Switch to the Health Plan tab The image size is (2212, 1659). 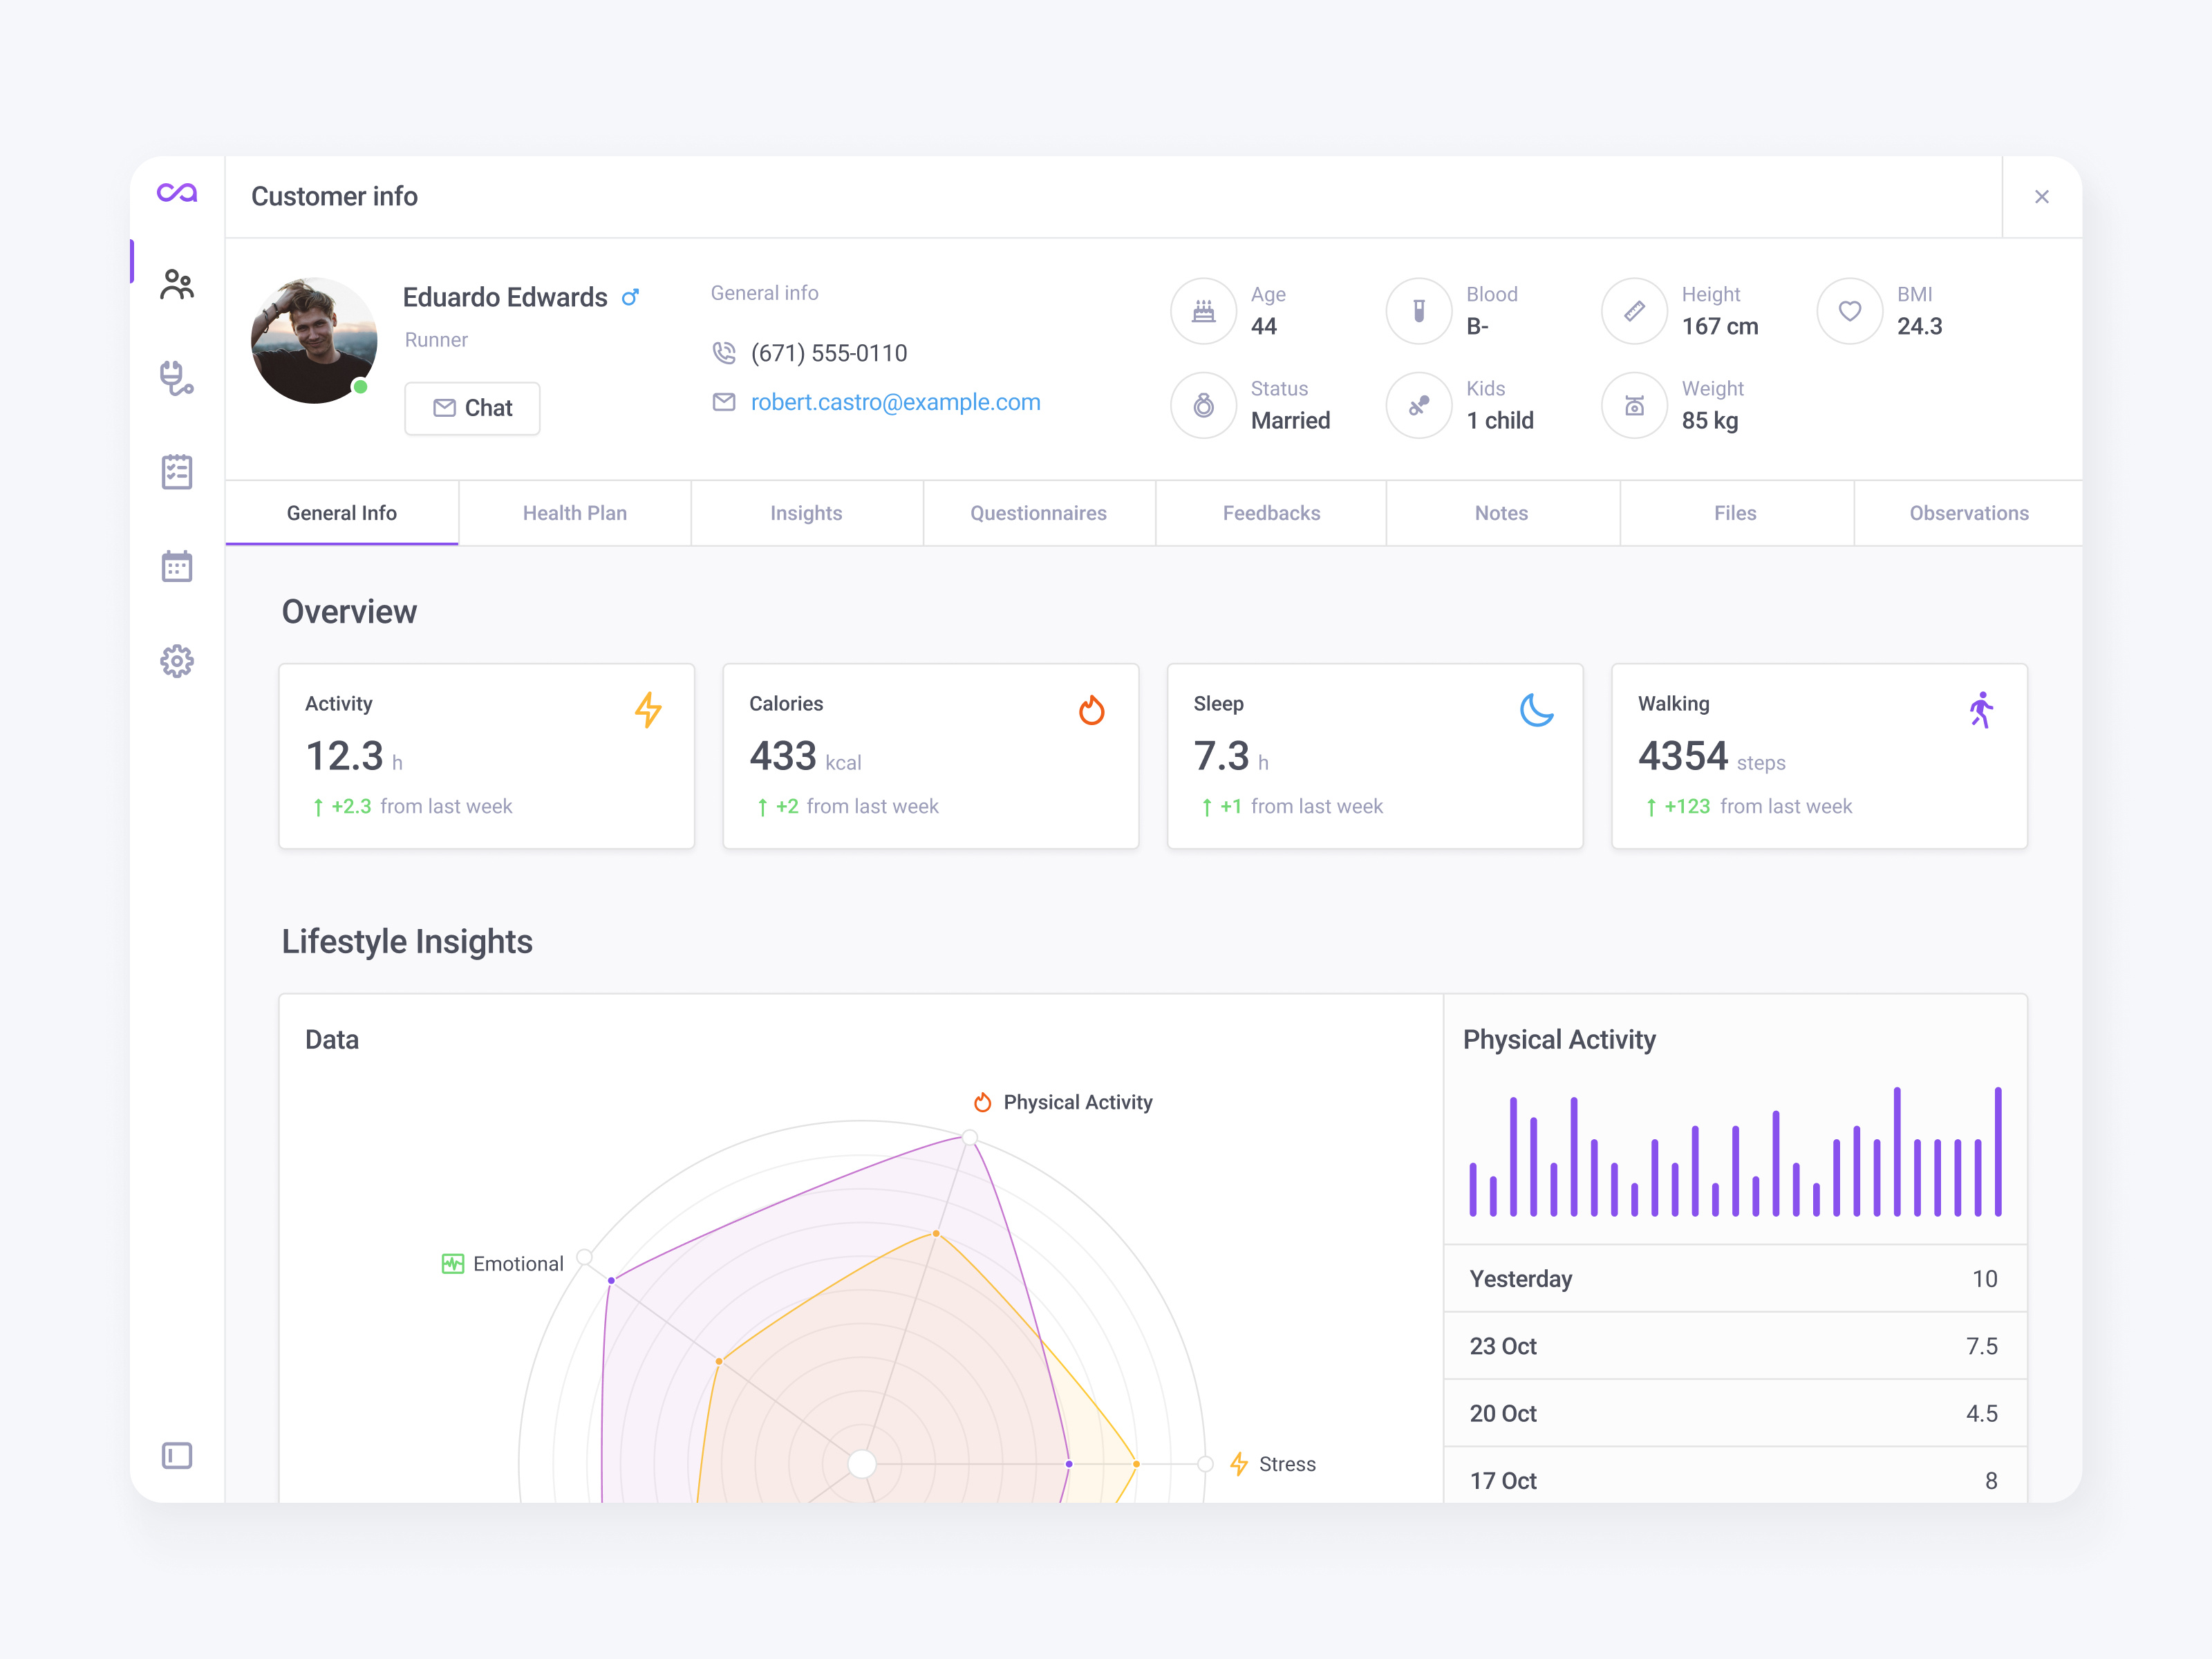(575, 513)
